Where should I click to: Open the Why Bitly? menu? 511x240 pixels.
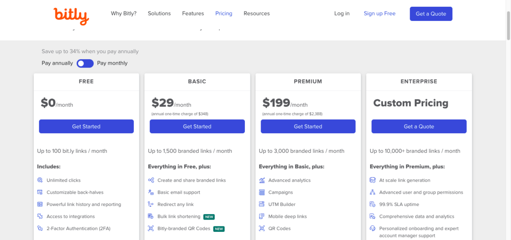point(123,14)
